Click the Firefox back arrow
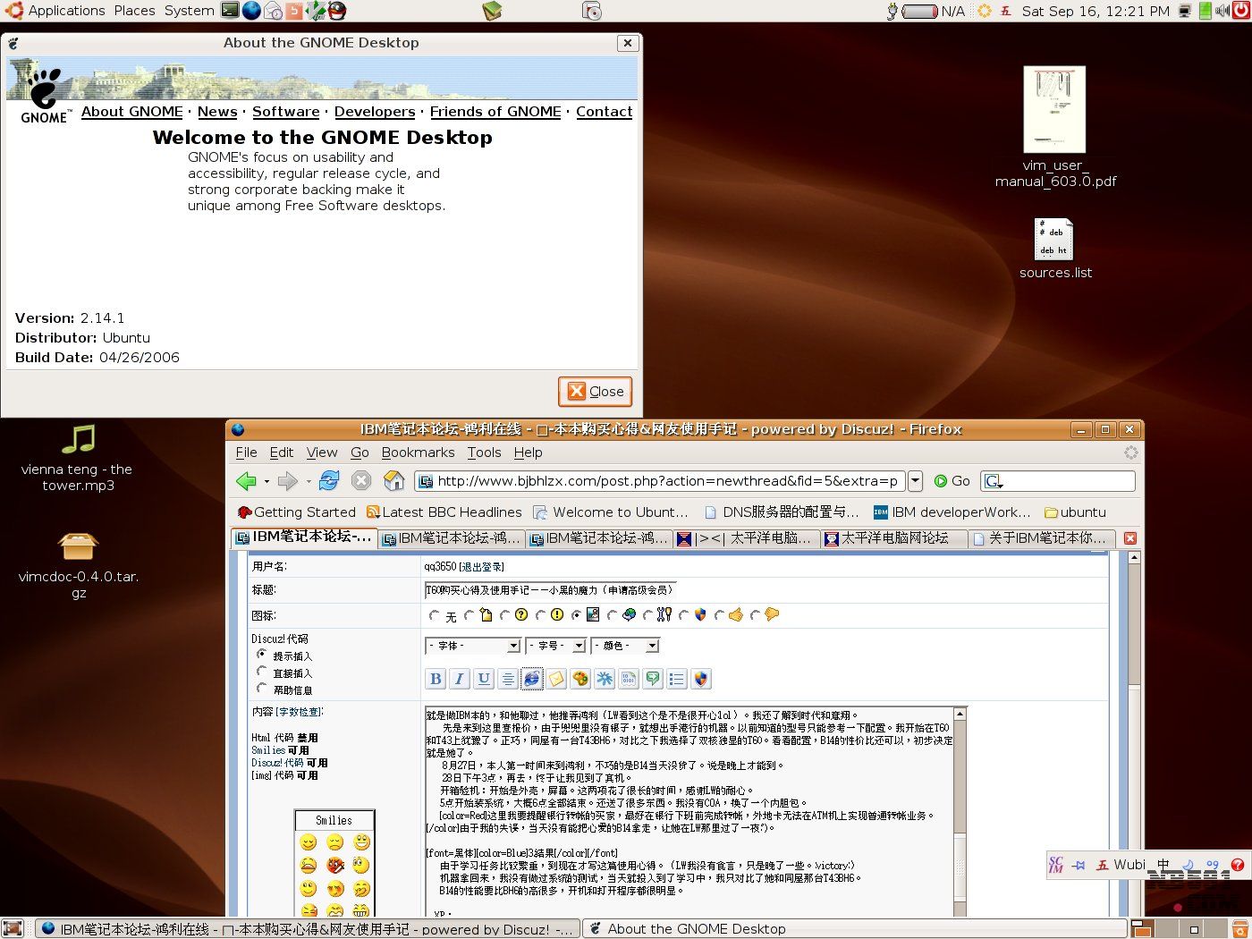Screen dimensions: 1252x939 point(246,481)
